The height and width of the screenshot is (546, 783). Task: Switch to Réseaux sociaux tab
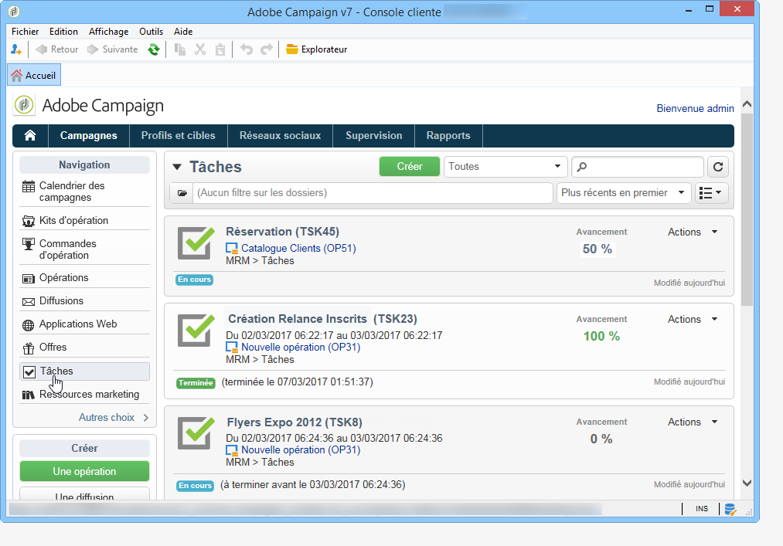[x=280, y=136]
